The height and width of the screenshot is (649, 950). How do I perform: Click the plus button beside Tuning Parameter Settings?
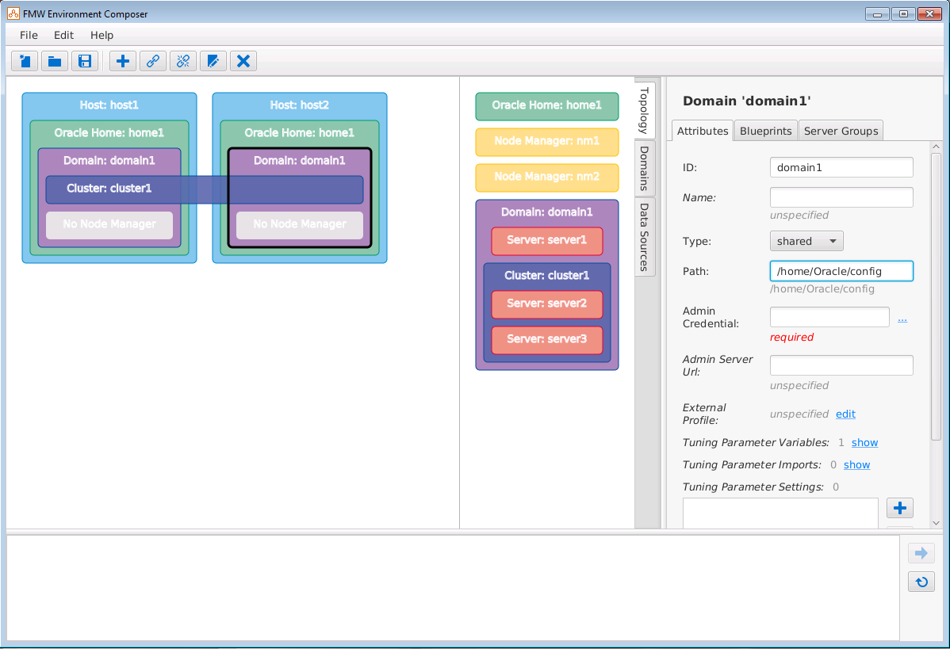tap(900, 508)
